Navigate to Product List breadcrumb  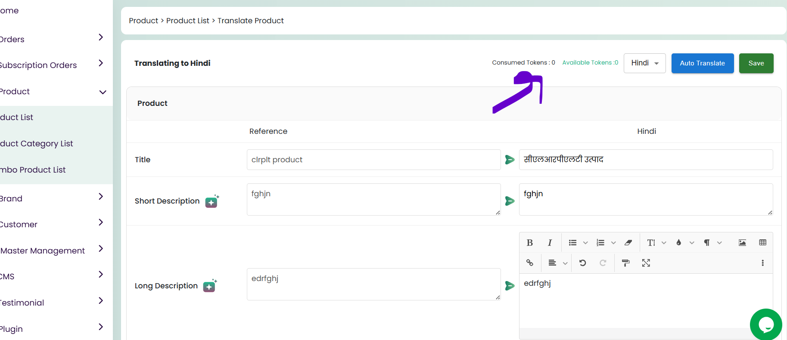point(188,21)
